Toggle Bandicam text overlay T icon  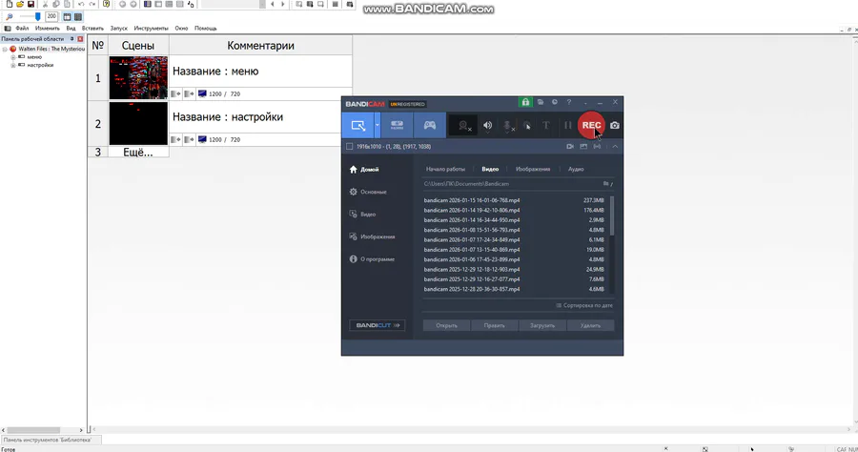(x=546, y=125)
